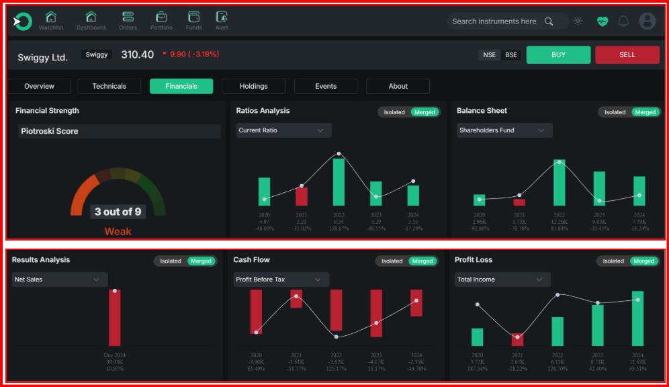
Task: Click the 2020 Total Income bar
Action: (477, 337)
